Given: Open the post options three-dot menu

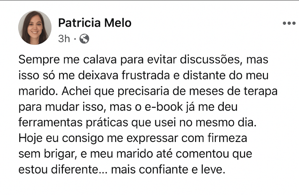Looking at the screenshot, I should click(x=289, y=23).
